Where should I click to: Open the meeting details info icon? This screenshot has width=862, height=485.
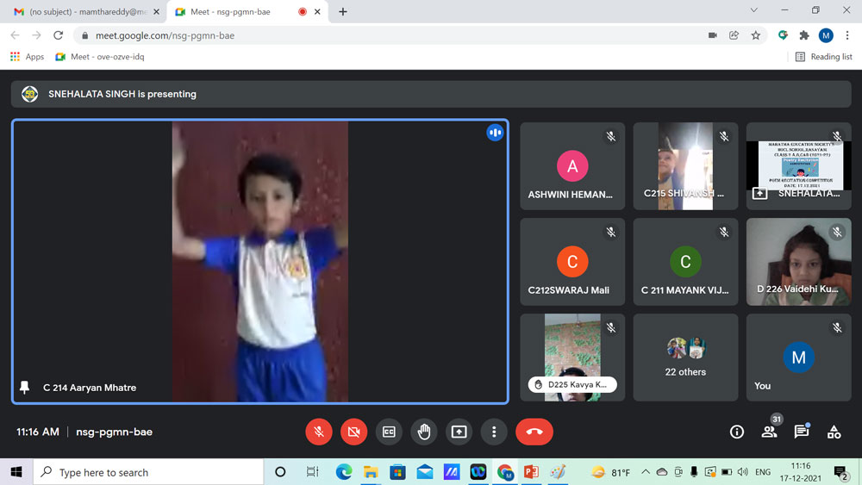coord(737,432)
